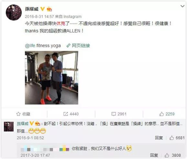The height and width of the screenshot is (159, 187).
Task: Reply to 孫耀威's comment via 回复
Action: coord(159,138)
